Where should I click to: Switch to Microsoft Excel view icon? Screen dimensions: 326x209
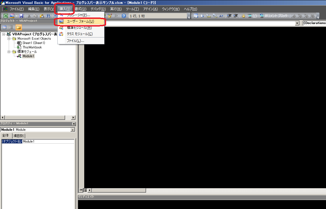[6, 16]
